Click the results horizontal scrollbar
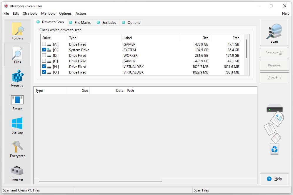Image resolution: width=293 pixels, height=195 pixels. [100, 181]
